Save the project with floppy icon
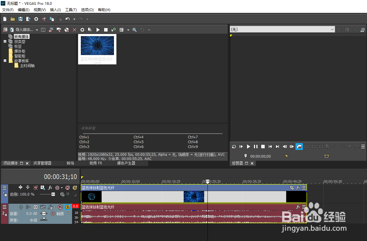Viewport: 367px width, 241px height. (21, 19)
